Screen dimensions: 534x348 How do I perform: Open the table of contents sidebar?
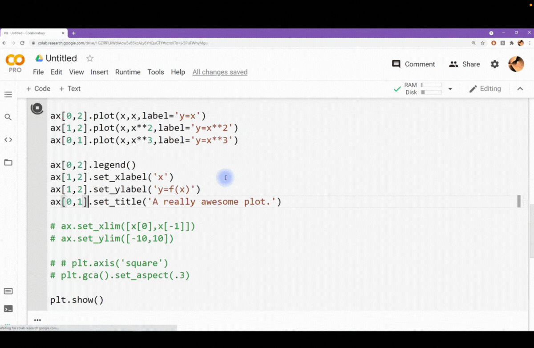click(x=8, y=94)
